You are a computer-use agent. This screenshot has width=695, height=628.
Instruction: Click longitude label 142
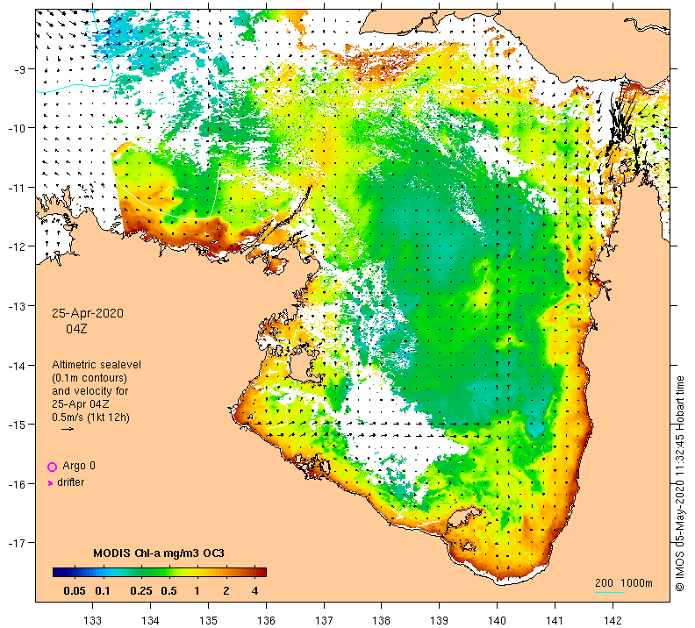click(613, 620)
